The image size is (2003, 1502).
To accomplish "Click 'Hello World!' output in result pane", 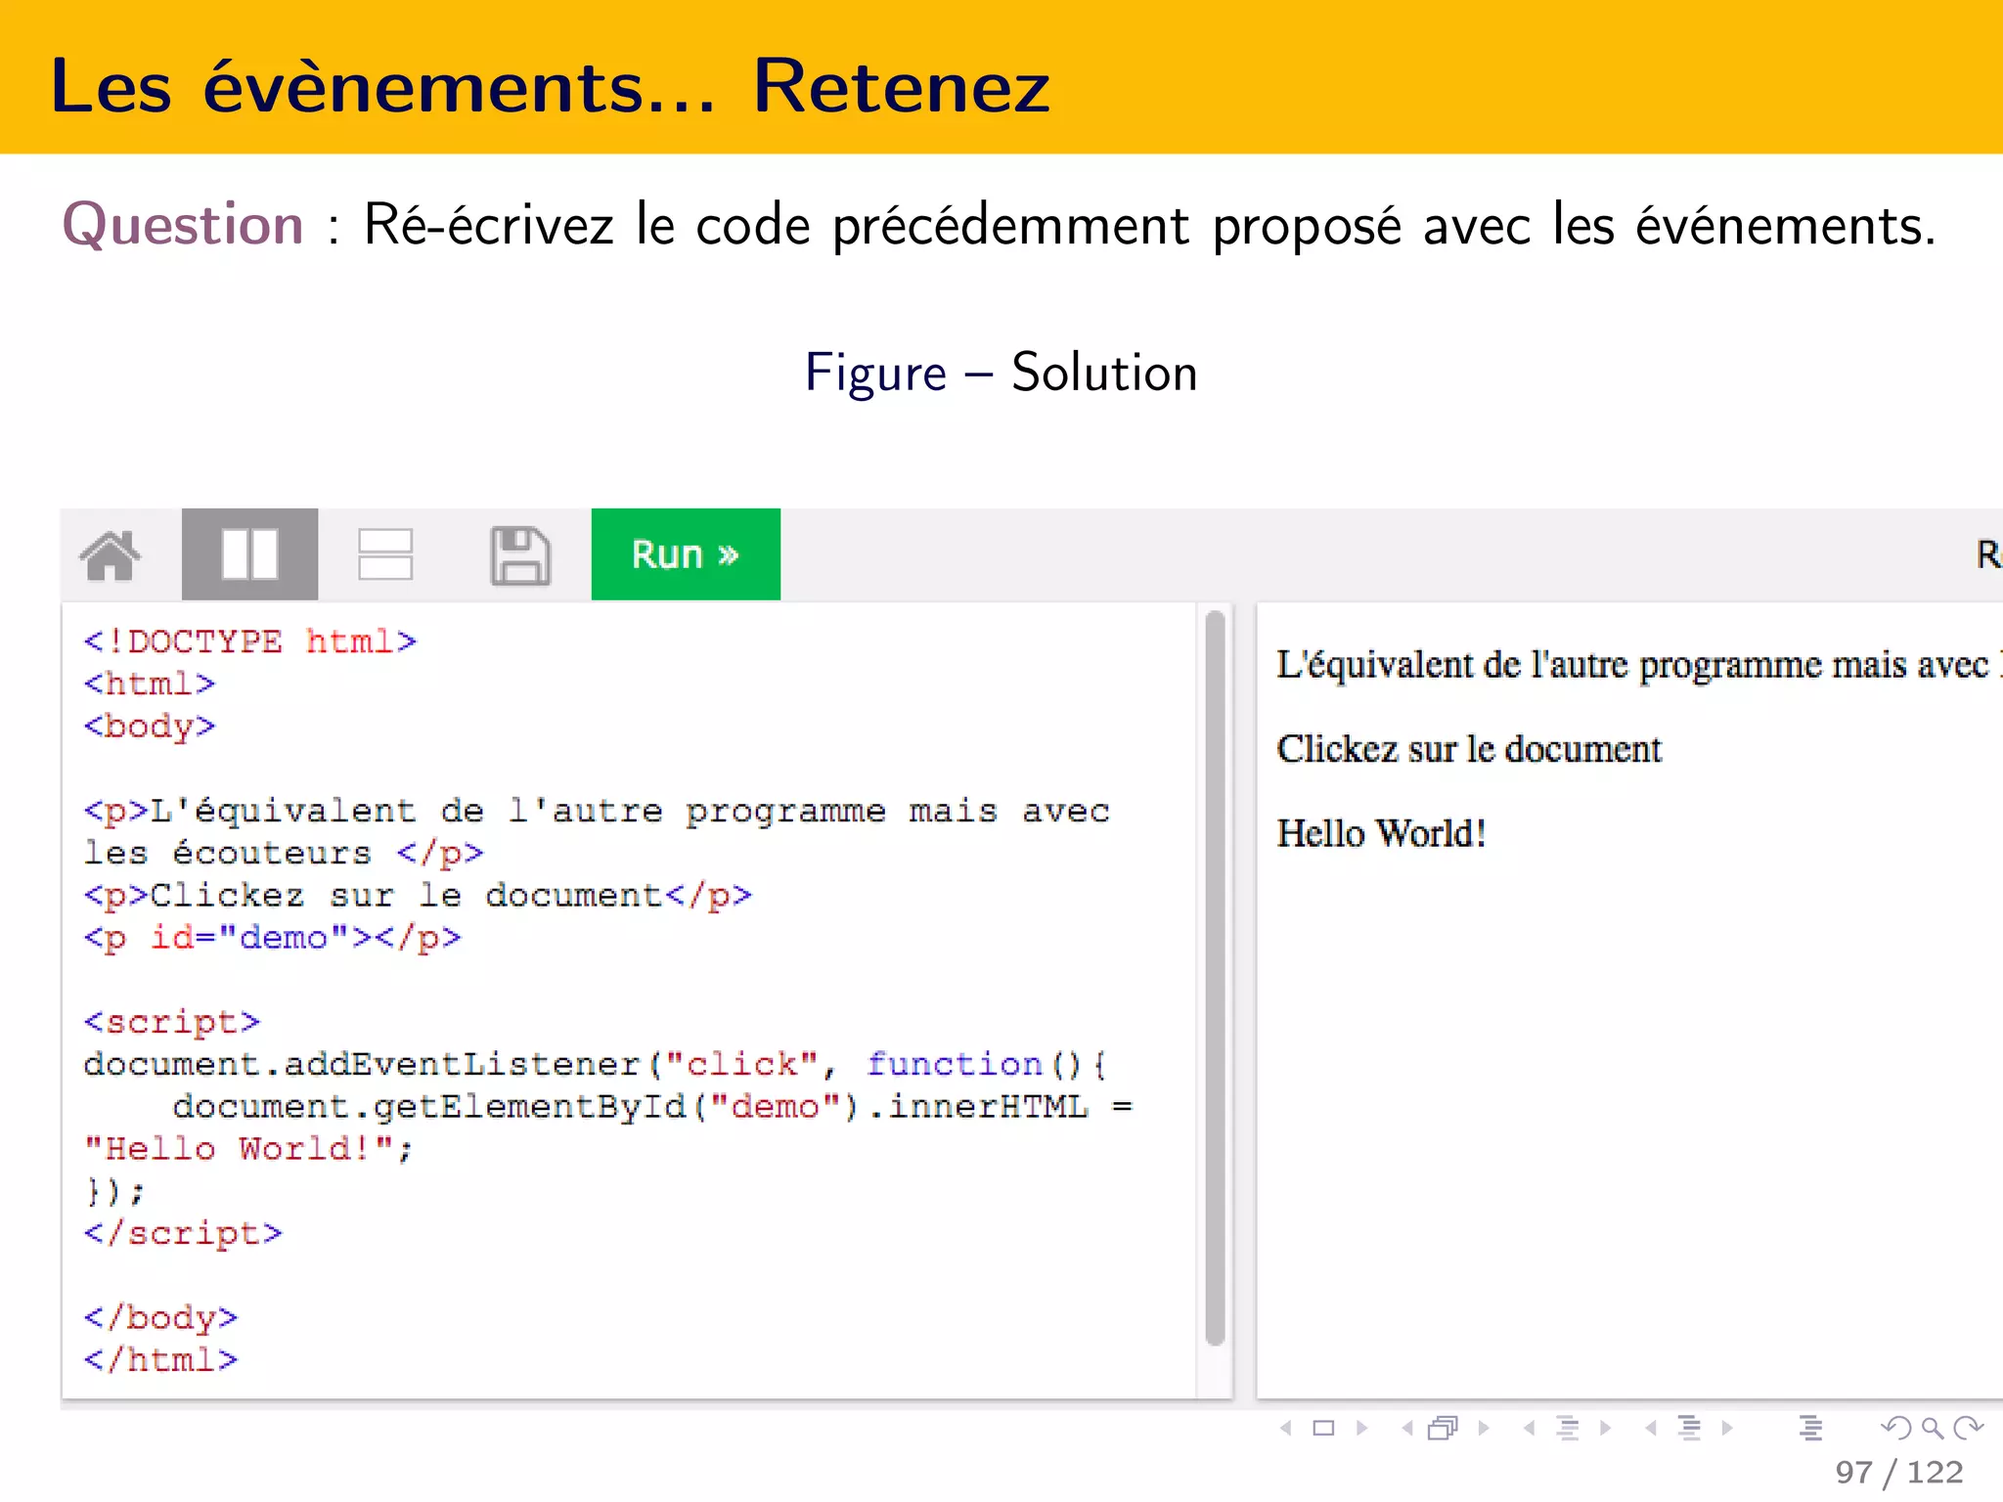I will (1381, 833).
